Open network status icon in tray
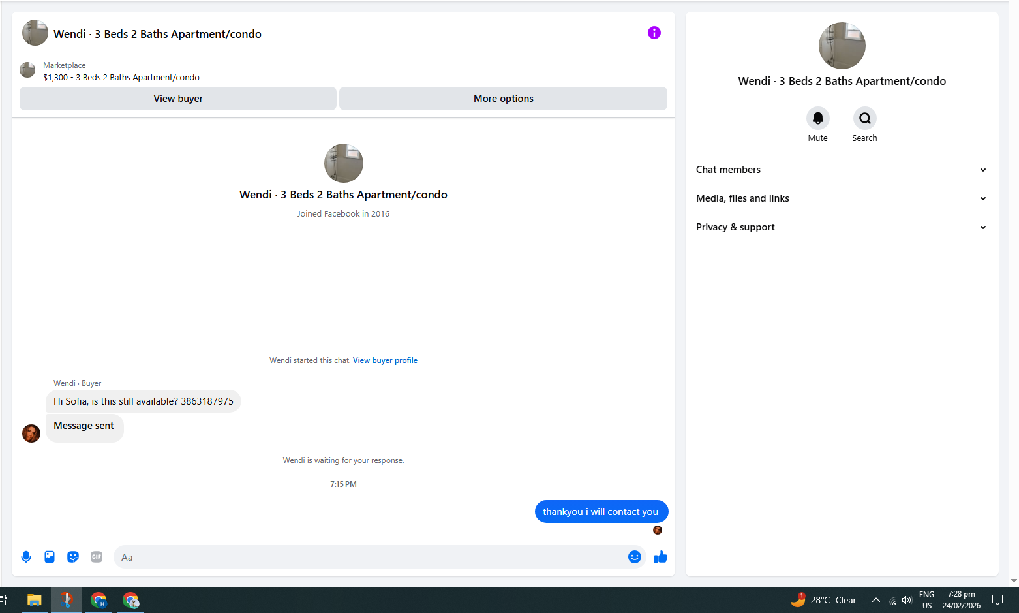The height and width of the screenshot is (613, 1019). [x=892, y=601]
